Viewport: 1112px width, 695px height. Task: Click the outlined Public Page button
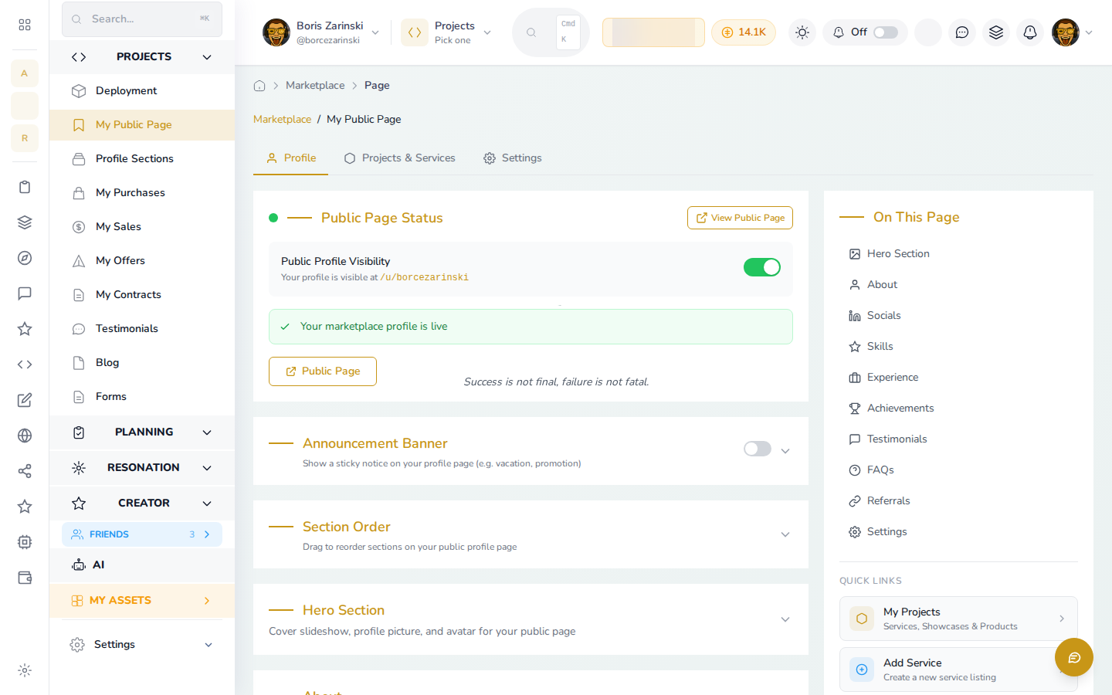point(323,371)
